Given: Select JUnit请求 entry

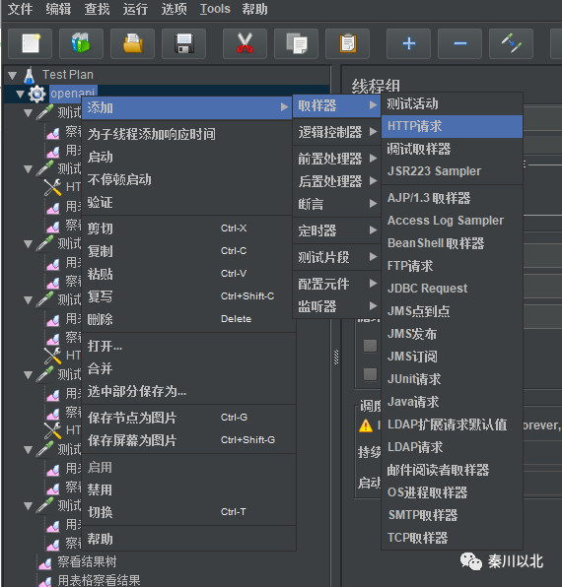Looking at the screenshot, I should click(x=452, y=379).
